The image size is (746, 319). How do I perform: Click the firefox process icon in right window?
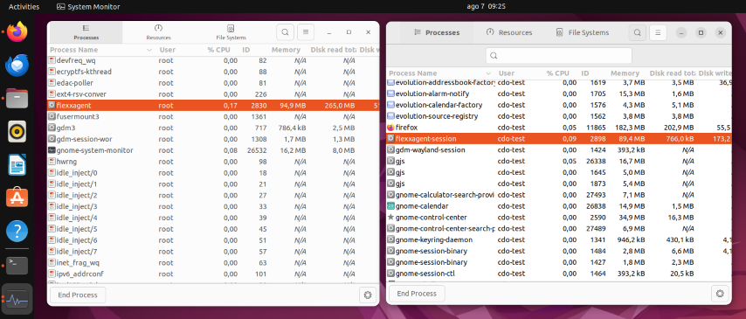[x=390, y=128]
